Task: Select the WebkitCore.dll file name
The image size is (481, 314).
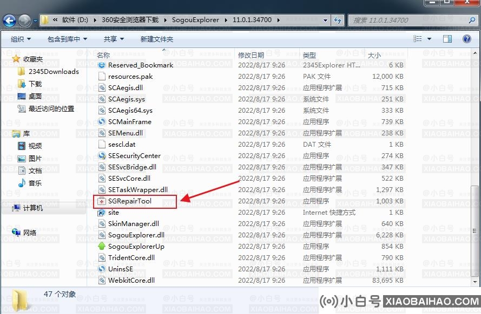Action: [x=131, y=281]
